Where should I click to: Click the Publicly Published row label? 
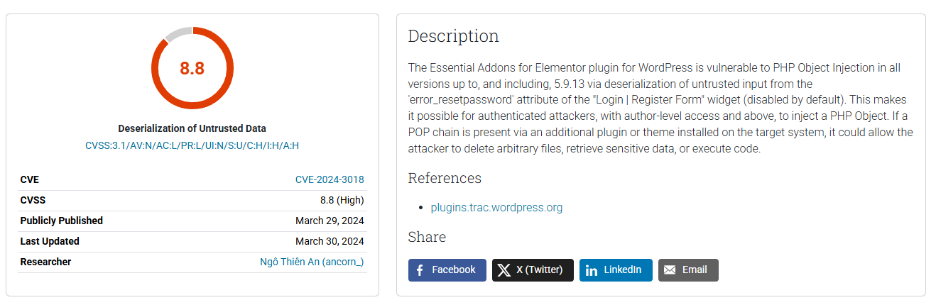(x=61, y=221)
